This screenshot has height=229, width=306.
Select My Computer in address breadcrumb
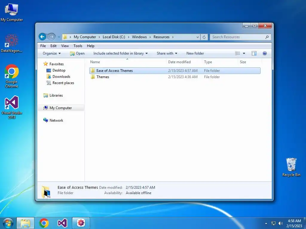[x=85, y=37]
